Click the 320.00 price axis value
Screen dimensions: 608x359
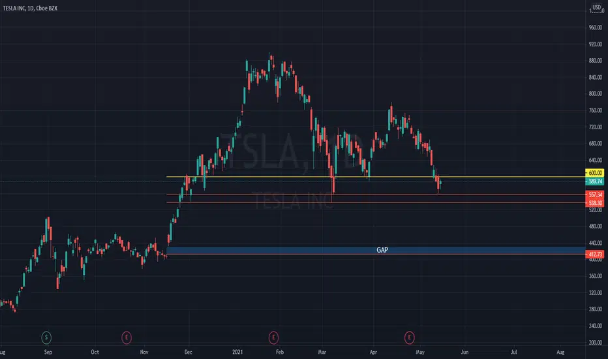[595, 292]
